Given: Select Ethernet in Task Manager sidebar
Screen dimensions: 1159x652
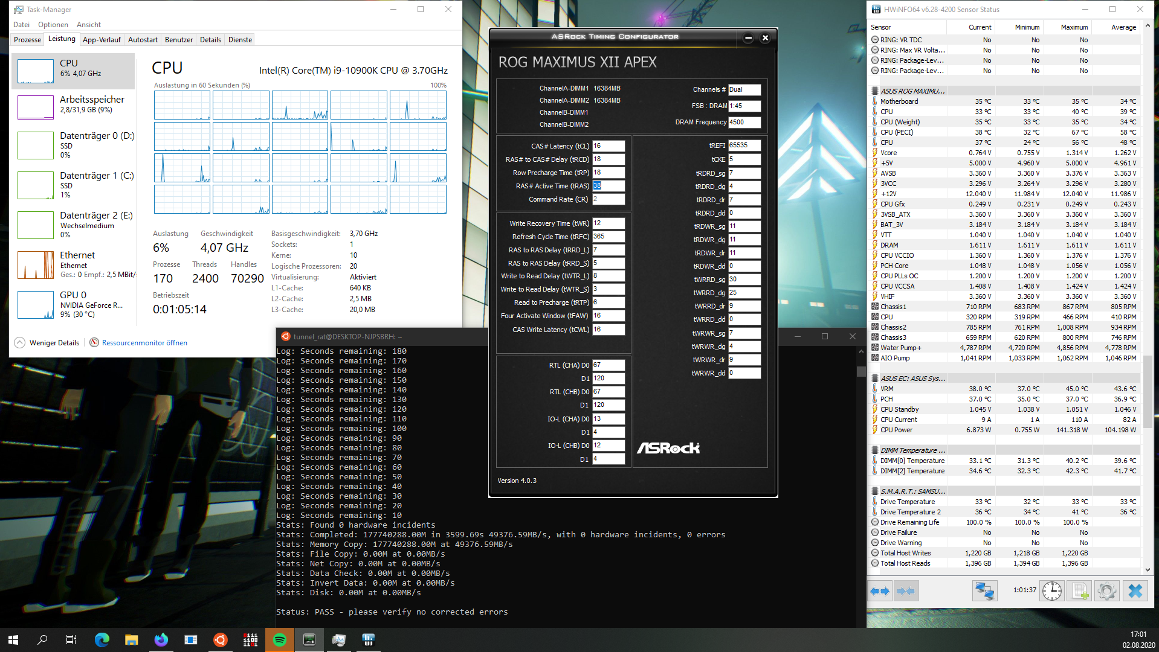Looking at the screenshot, I should coord(73,264).
